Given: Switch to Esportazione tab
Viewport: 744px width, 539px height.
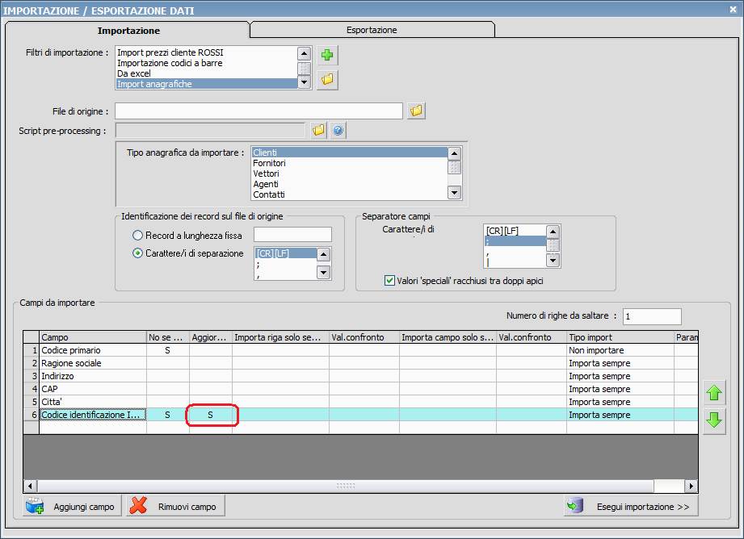Looking at the screenshot, I should tap(372, 30).
